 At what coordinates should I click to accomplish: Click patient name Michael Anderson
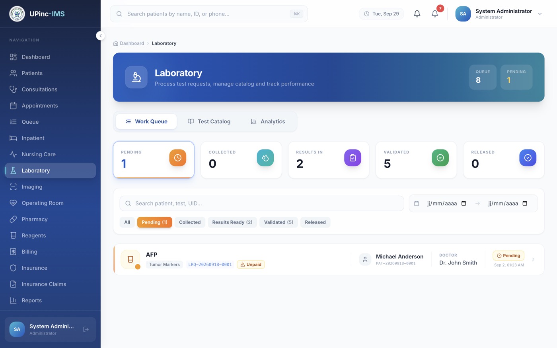[x=399, y=257]
